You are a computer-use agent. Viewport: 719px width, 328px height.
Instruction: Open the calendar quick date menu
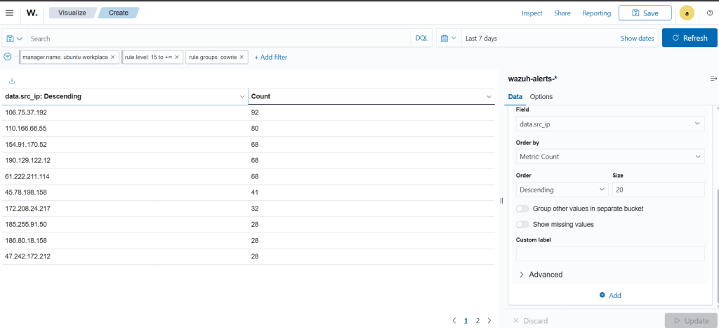[x=448, y=39]
